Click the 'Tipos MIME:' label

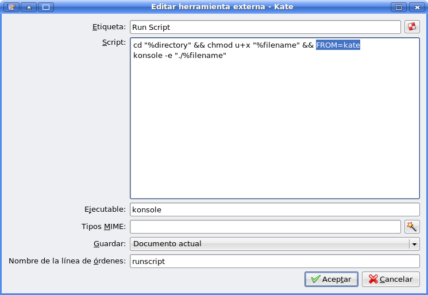104,226
